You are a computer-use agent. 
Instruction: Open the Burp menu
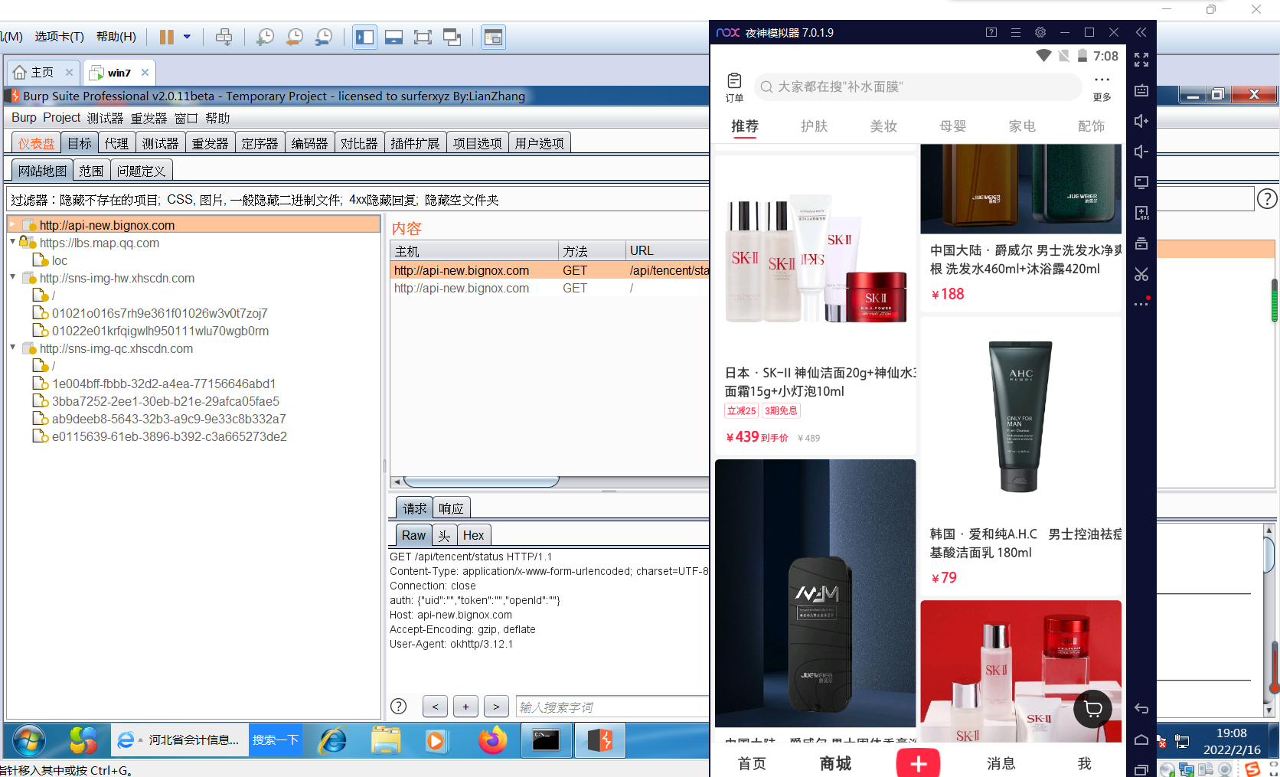click(x=24, y=118)
